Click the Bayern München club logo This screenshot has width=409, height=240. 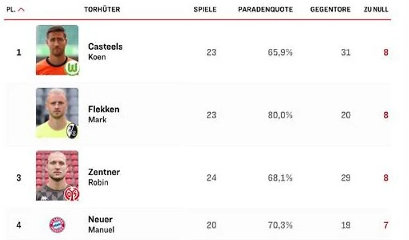pos(57,225)
